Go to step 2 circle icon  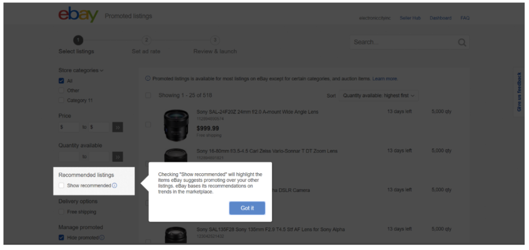146,40
